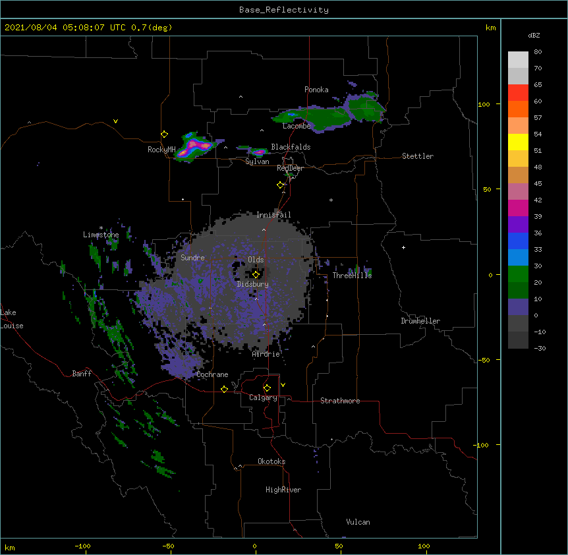Click the Cochrane label
Image resolution: width=568 pixels, height=555 pixels.
coord(212,374)
